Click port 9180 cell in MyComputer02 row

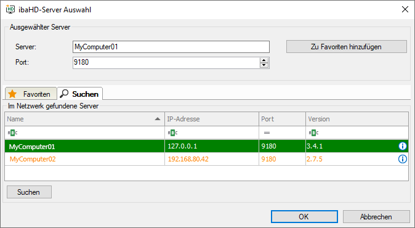[282, 159]
